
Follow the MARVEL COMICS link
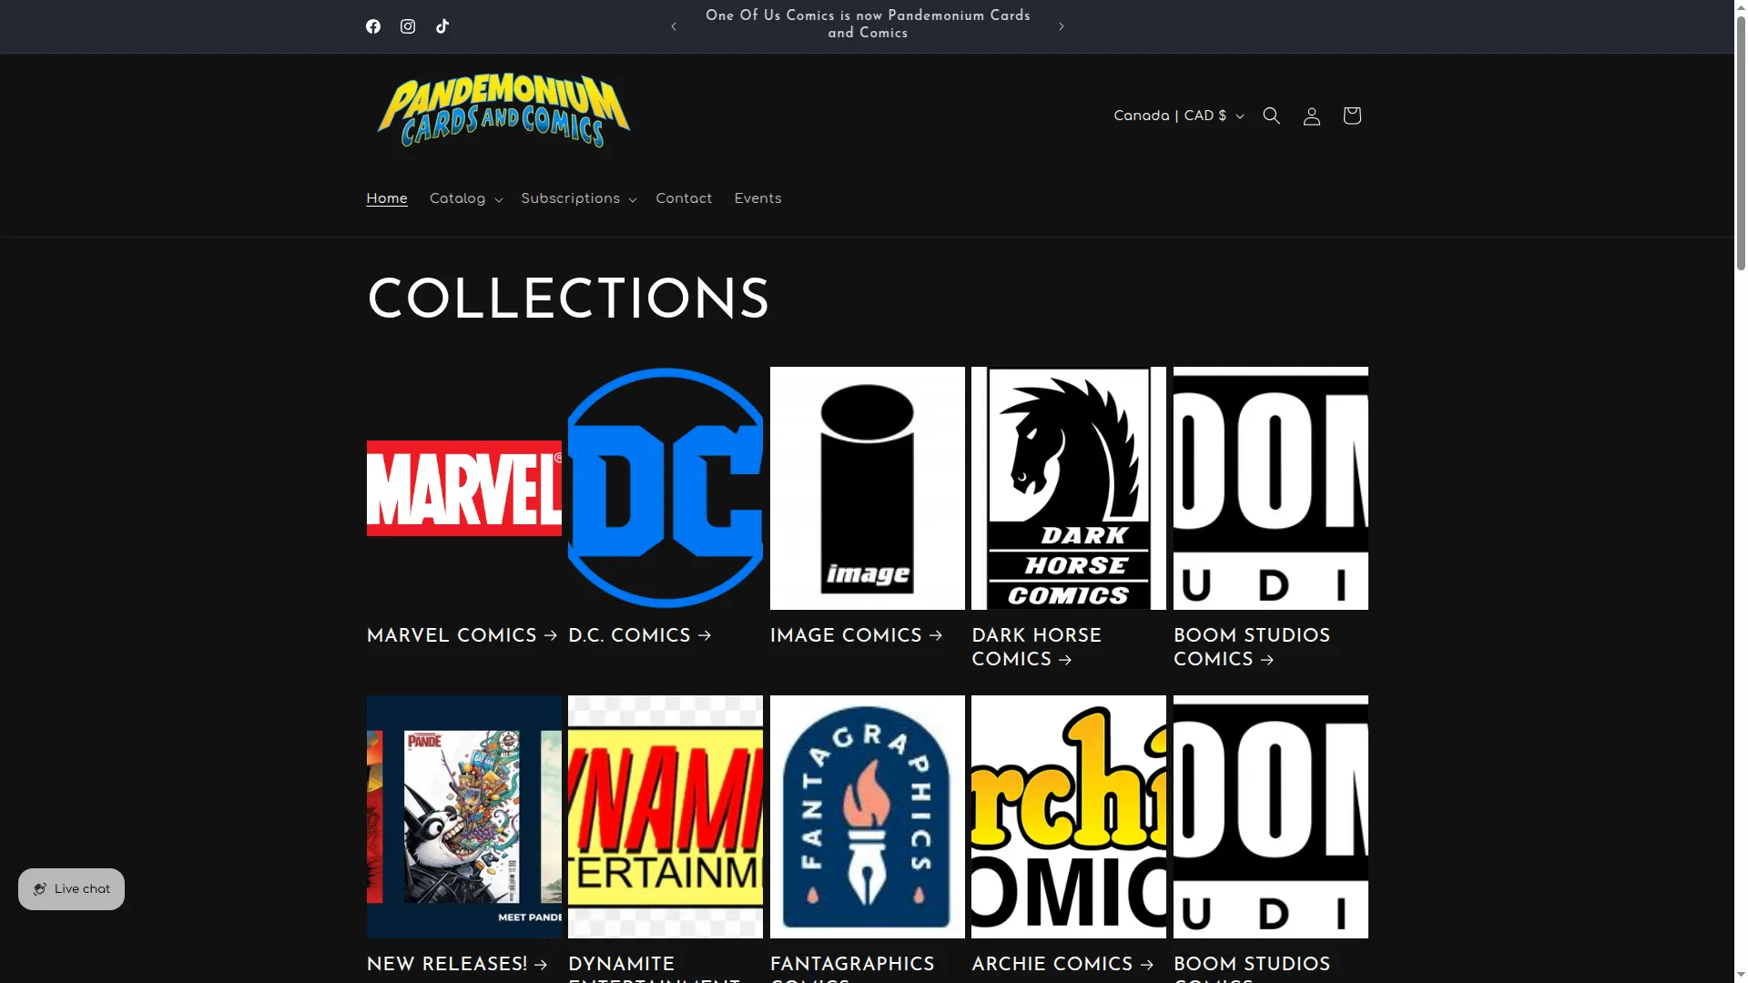[462, 635]
